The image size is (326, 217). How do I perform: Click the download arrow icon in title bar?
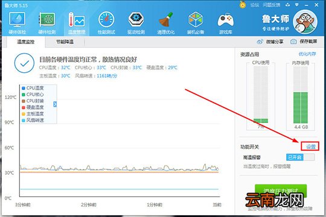287,5
